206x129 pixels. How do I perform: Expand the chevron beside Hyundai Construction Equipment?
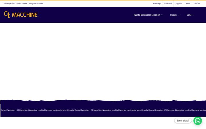[x=162, y=15]
